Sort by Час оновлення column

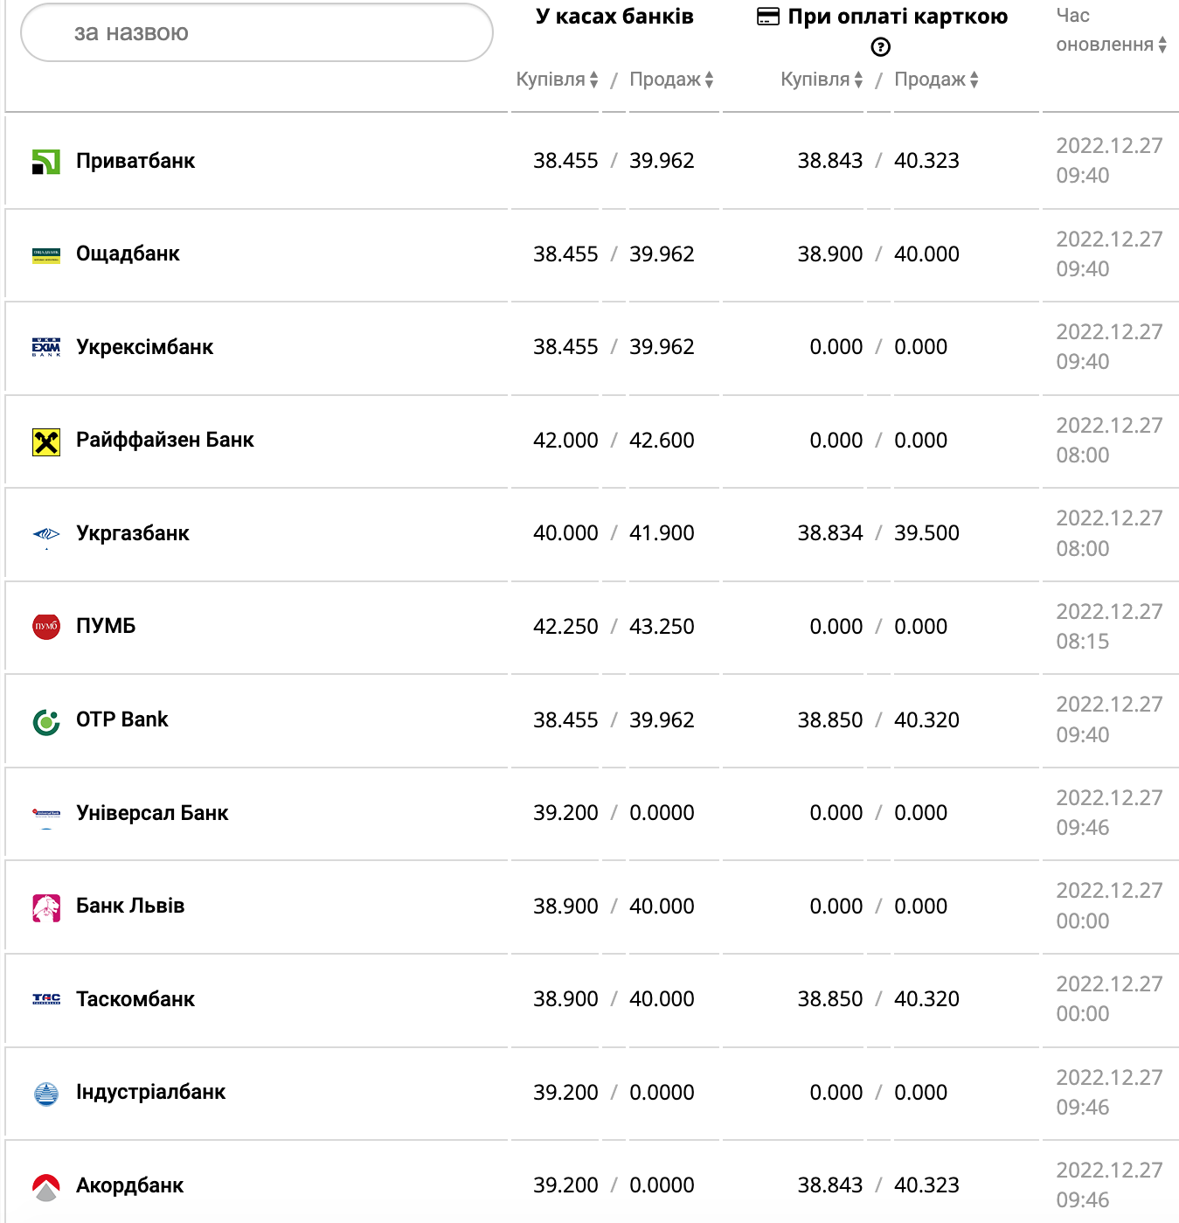tap(1110, 44)
